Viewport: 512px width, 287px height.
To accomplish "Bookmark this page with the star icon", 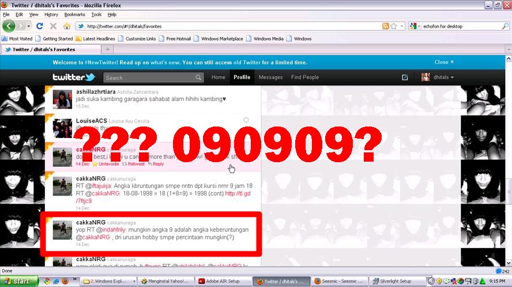I will 394,26.
